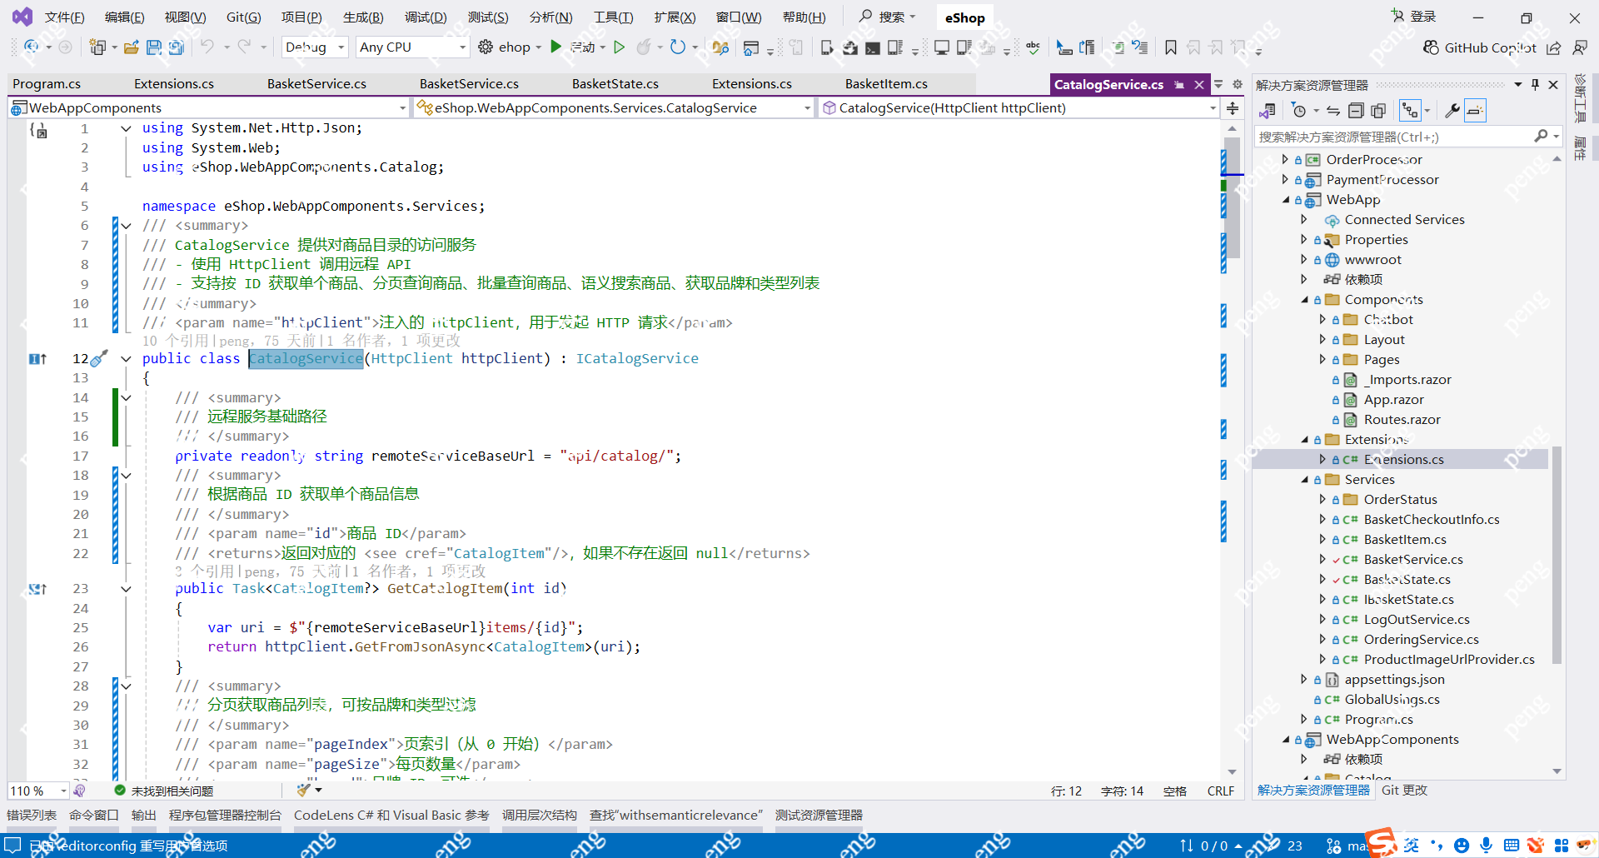Pin the CatalogService.cs editor tab
Viewport: 1599px width, 858px height.
pyautogui.click(x=1179, y=84)
